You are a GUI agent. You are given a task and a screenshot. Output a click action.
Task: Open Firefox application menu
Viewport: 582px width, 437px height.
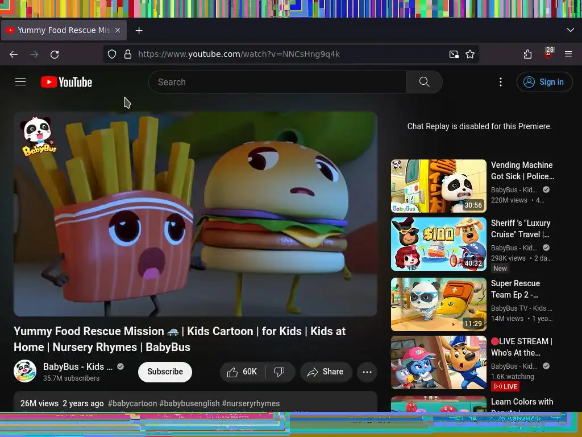(x=568, y=54)
